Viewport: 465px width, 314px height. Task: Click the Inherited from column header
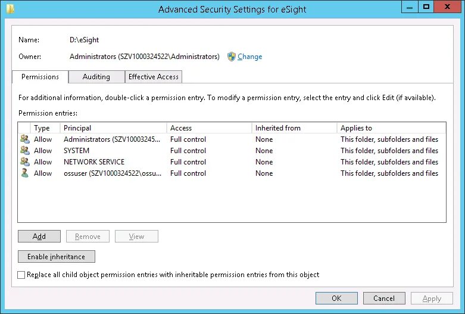[294, 128]
